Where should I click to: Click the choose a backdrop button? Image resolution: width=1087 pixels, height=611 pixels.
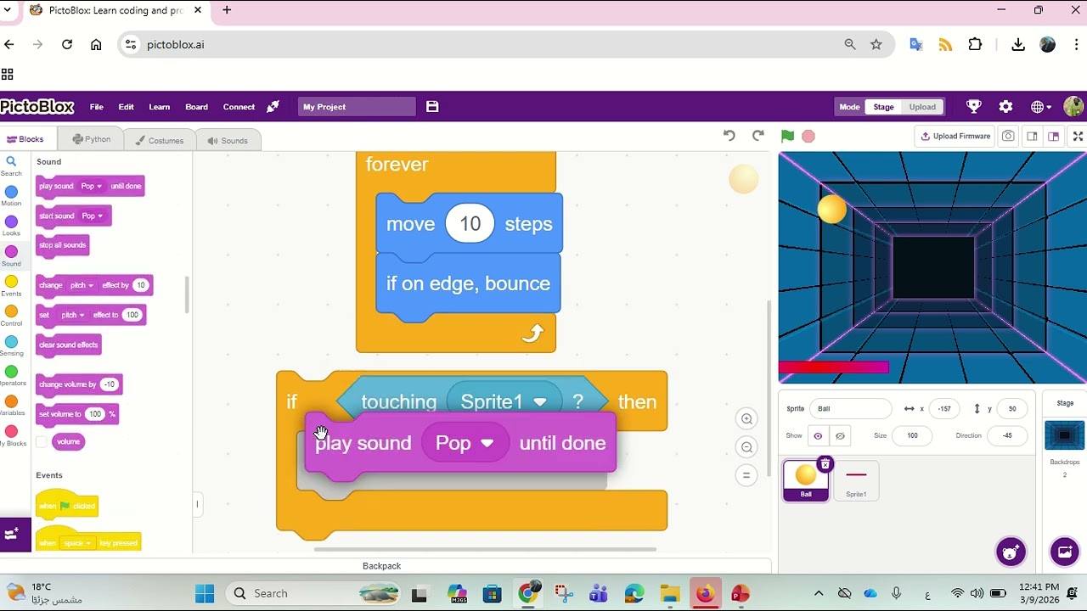pyautogui.click(x=1064, y=552)
